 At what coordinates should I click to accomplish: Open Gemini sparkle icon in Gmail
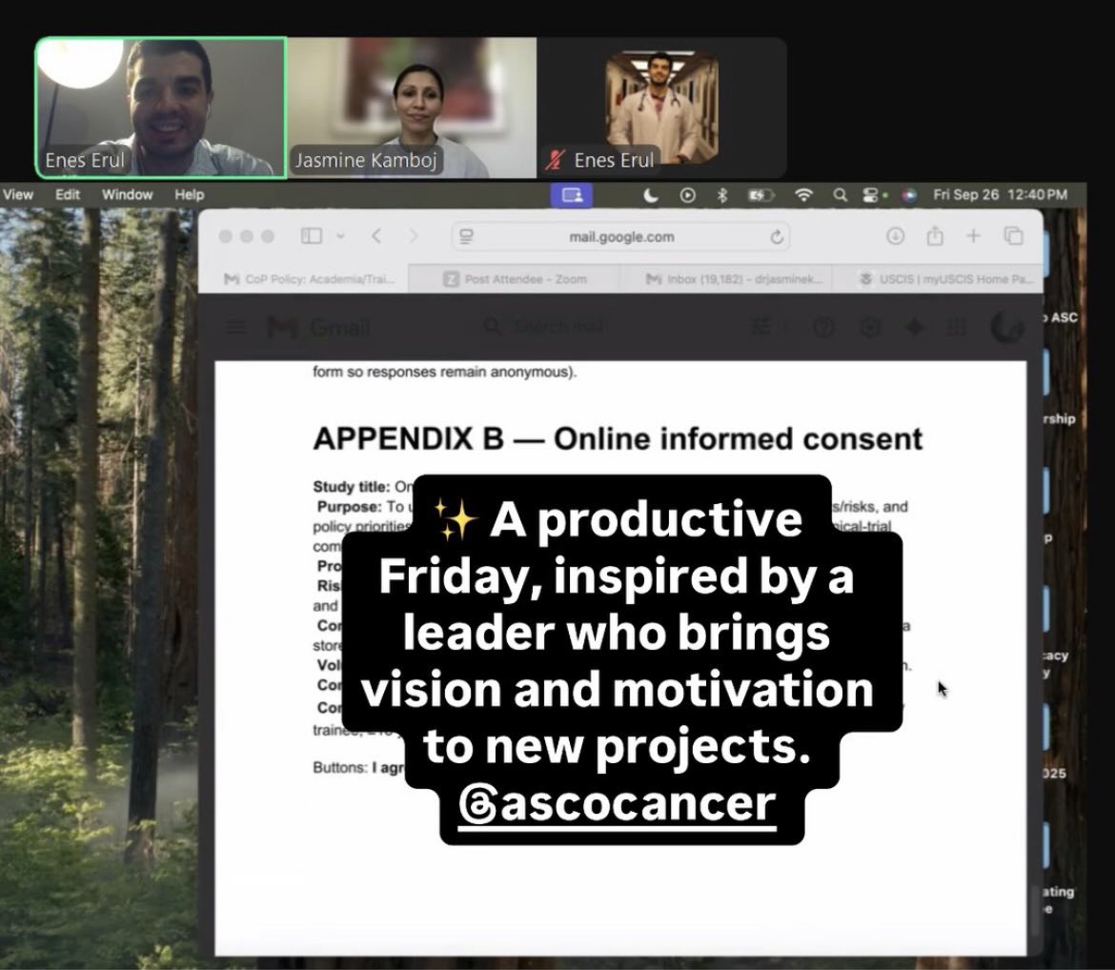click(915, 327)
